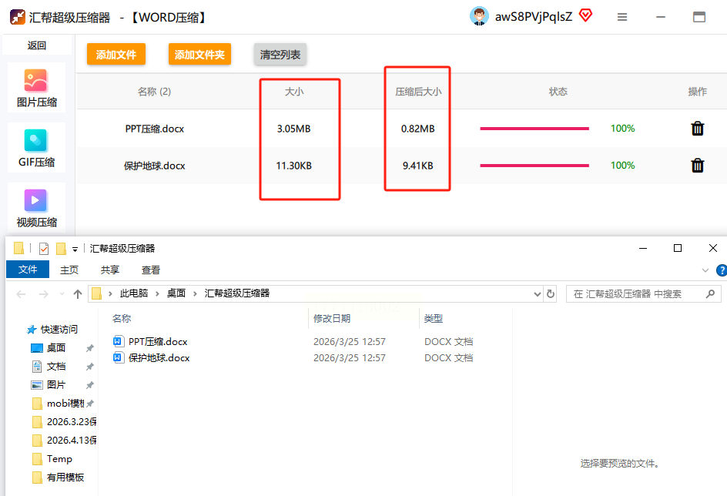727x496 pixels.
Task: Refresh the Explorer folder view
Action: (x=551, y=294)
